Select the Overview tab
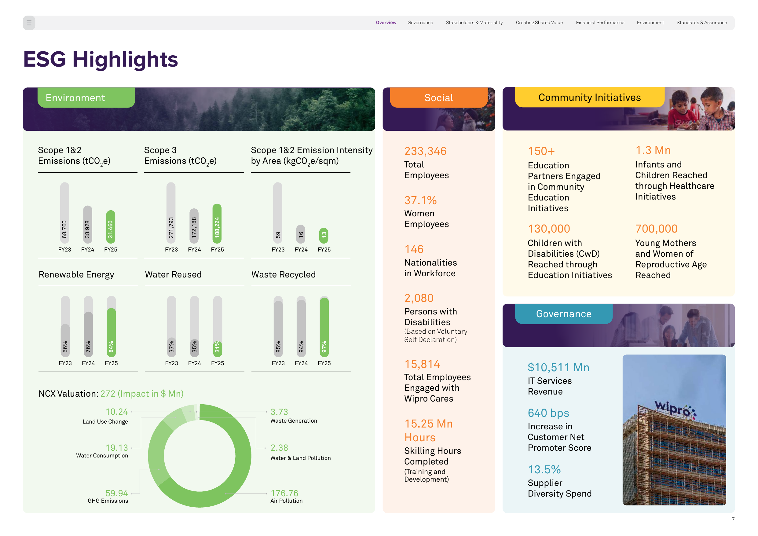This screenshot has width=758, height=536. pyautogui.click(x=386, y=23)
